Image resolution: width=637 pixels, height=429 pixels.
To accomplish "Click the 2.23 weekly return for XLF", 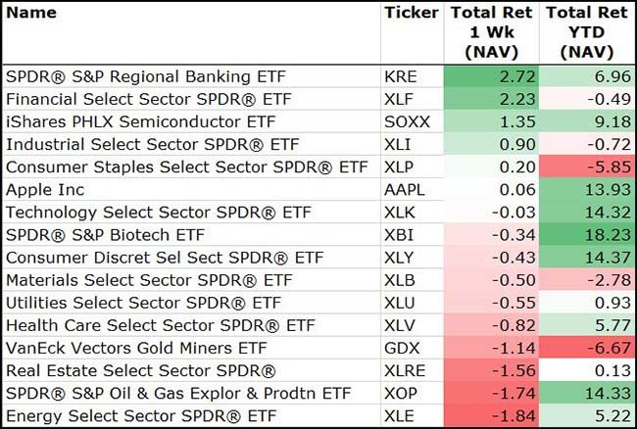I will coord(492,98).
